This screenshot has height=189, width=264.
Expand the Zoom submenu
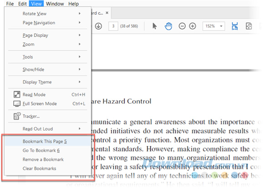pyautogui.click(x=48, y=45)
